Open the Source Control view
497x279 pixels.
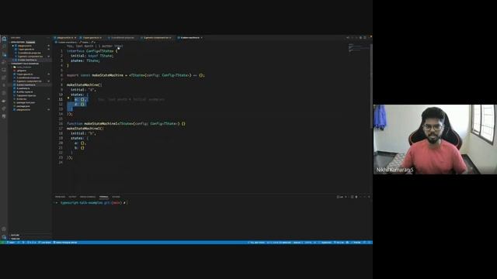[x=4, y=54]
